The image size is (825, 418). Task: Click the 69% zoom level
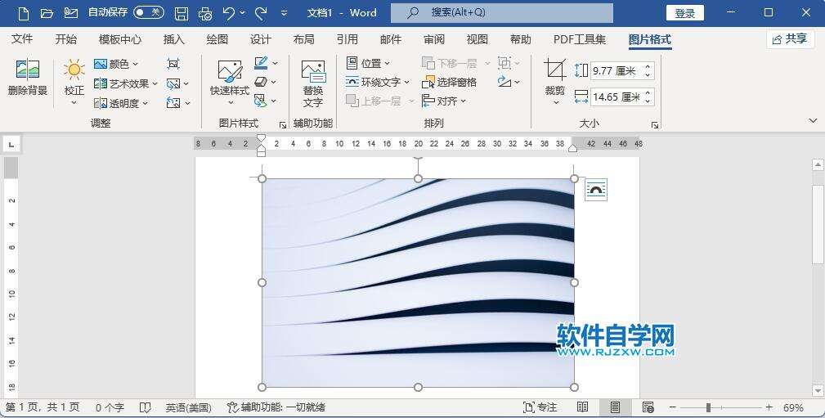(x=793, y=407)
